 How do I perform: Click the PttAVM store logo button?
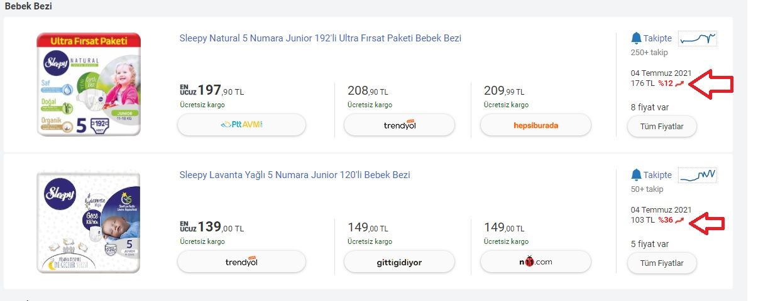242,125
